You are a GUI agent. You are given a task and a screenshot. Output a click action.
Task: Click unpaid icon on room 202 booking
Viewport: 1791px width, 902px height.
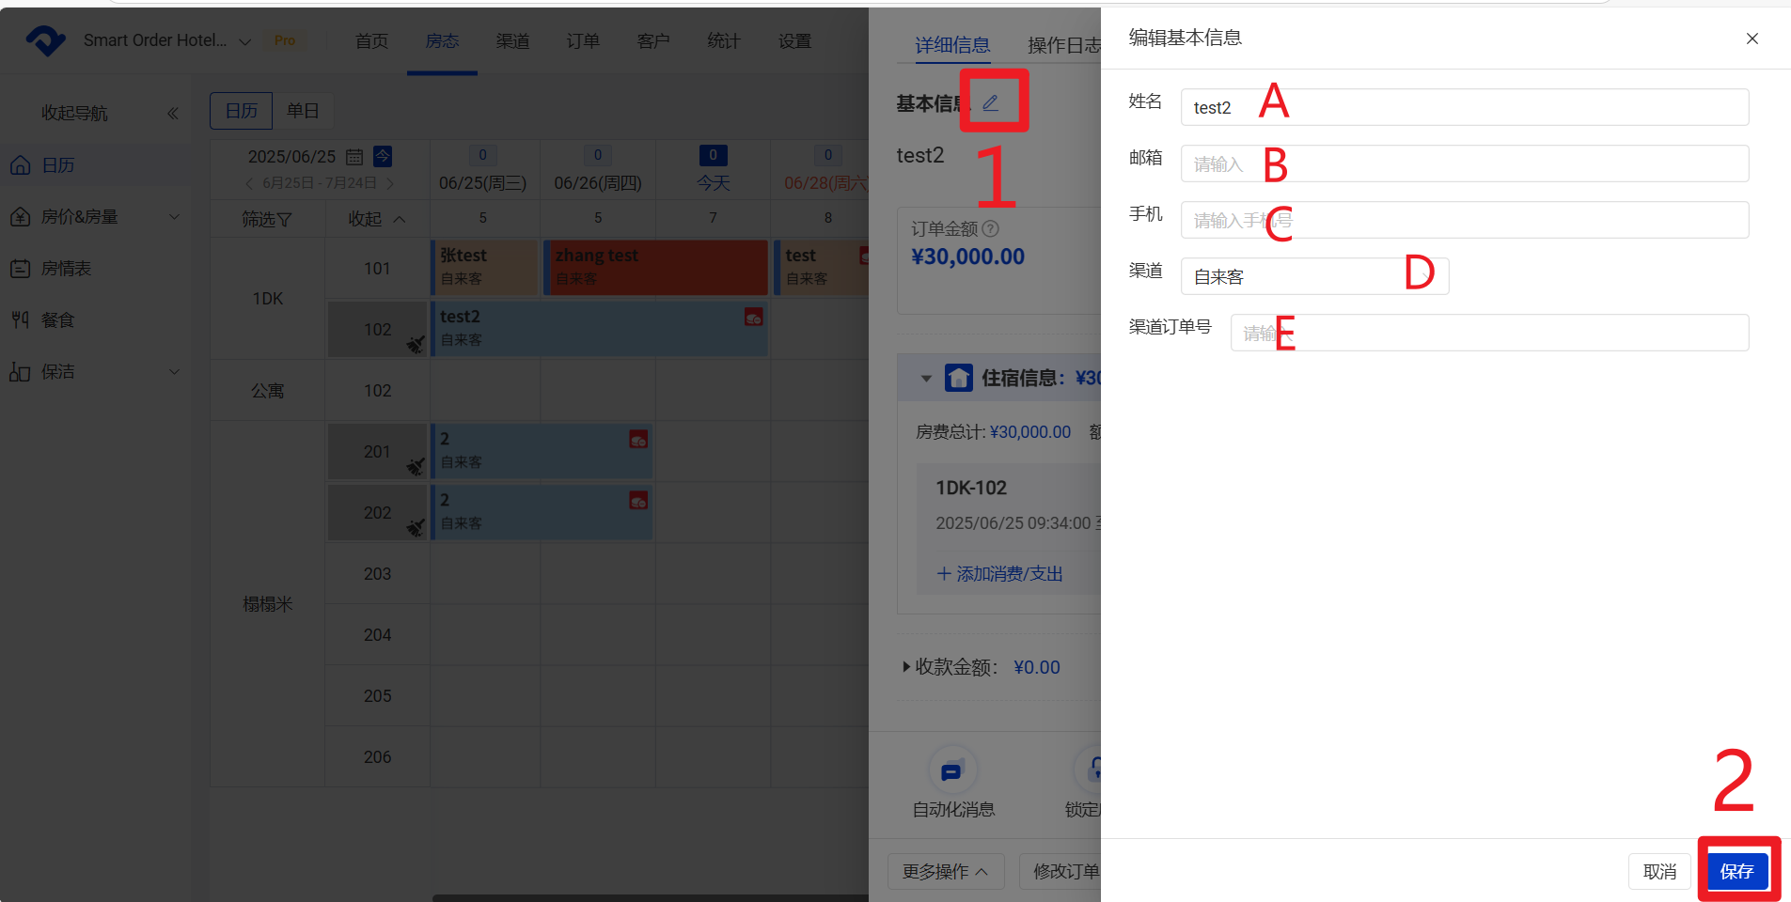pos(638,501)
